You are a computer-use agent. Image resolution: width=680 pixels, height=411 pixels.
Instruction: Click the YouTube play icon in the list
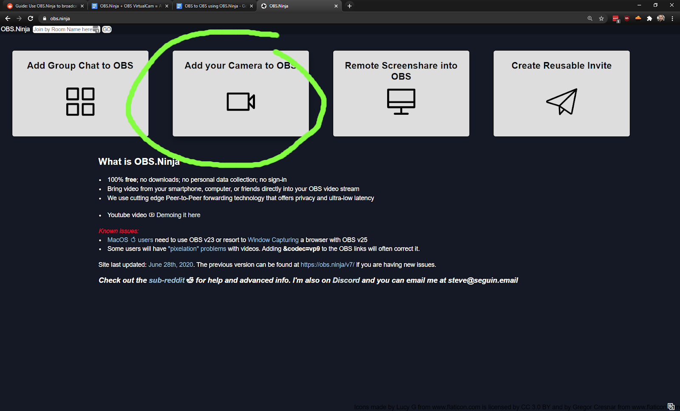click(x=152, y=215)
